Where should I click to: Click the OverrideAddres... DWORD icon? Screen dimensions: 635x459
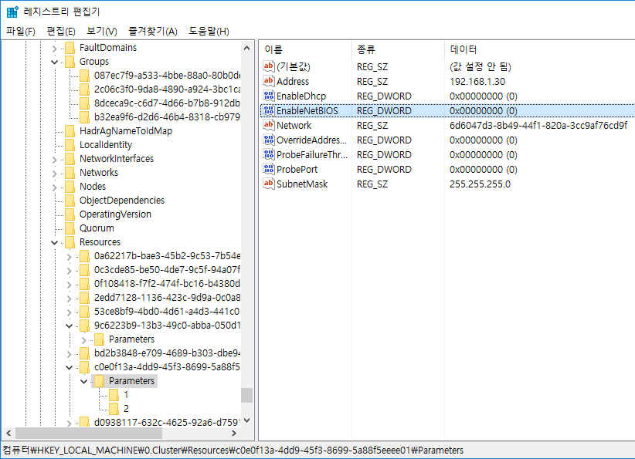click(269, 140)
